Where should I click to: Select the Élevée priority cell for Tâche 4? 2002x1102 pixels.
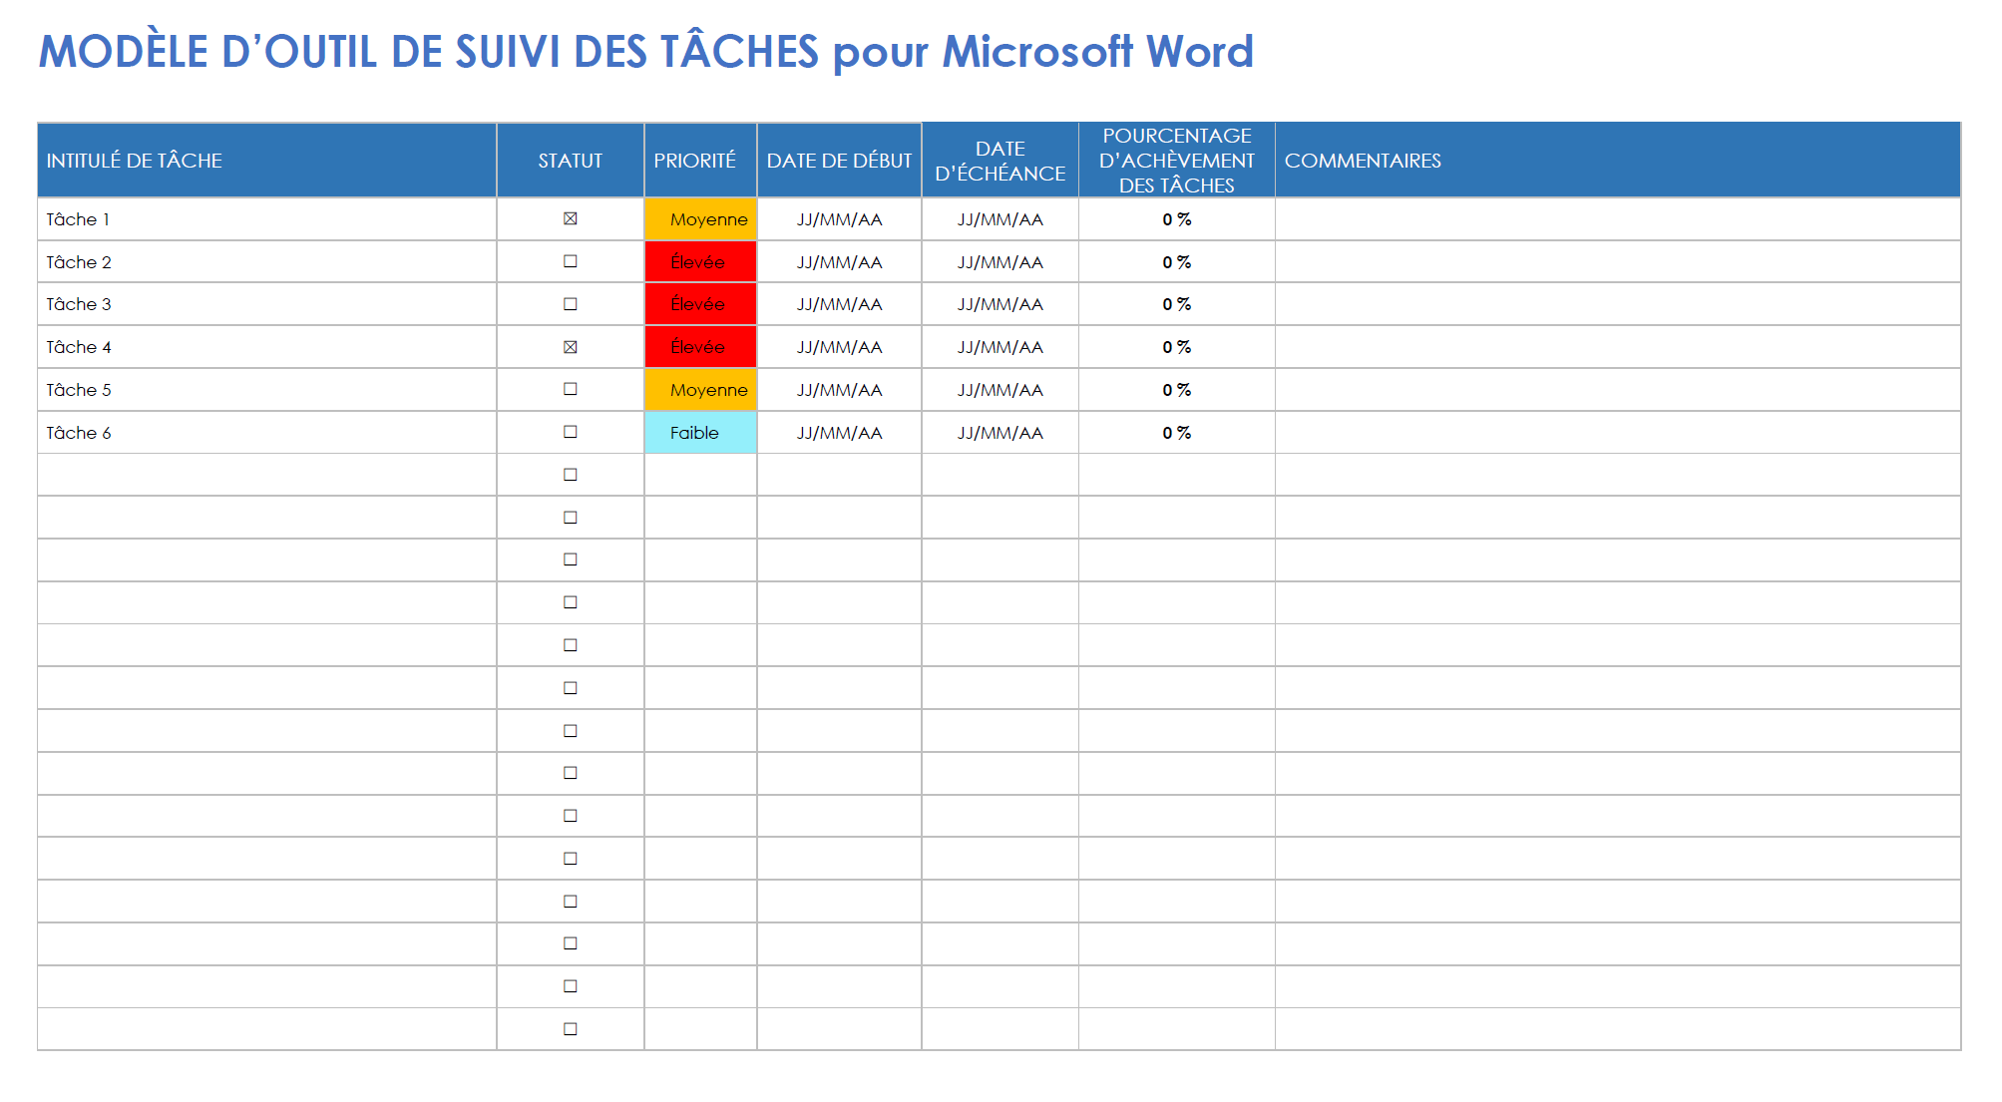click(700, 347)
